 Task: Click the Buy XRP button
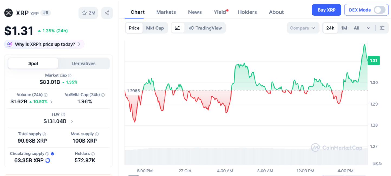326,10
